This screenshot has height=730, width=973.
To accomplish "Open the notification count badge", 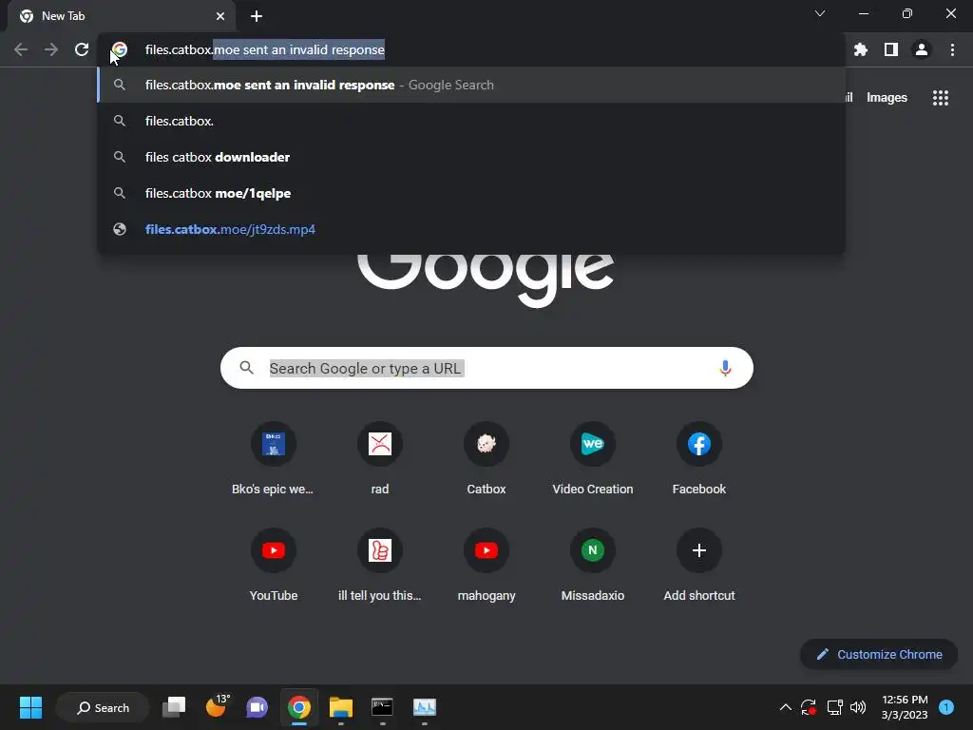I will 946,707.
